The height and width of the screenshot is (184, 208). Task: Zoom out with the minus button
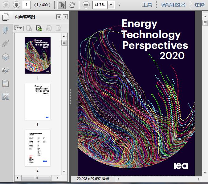(x=86, y=5)
